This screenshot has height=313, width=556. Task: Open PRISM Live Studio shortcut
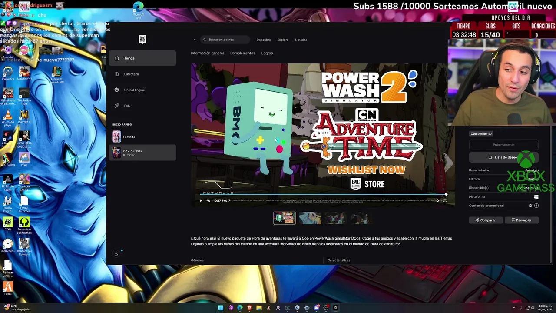pos(8,183)
